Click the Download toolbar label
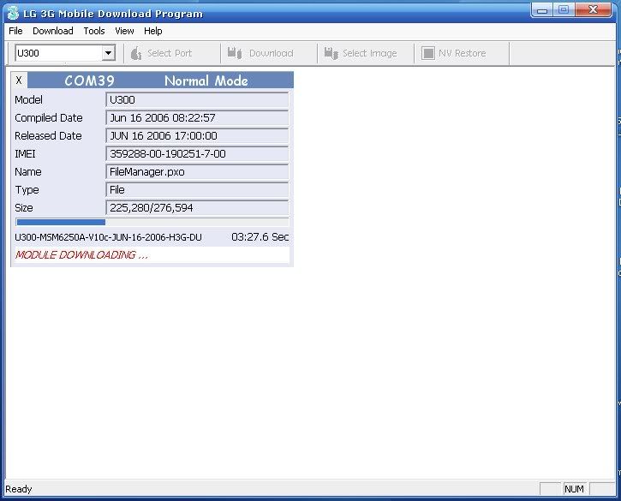The height and width of the screenshot is (501, 621). 272,53
